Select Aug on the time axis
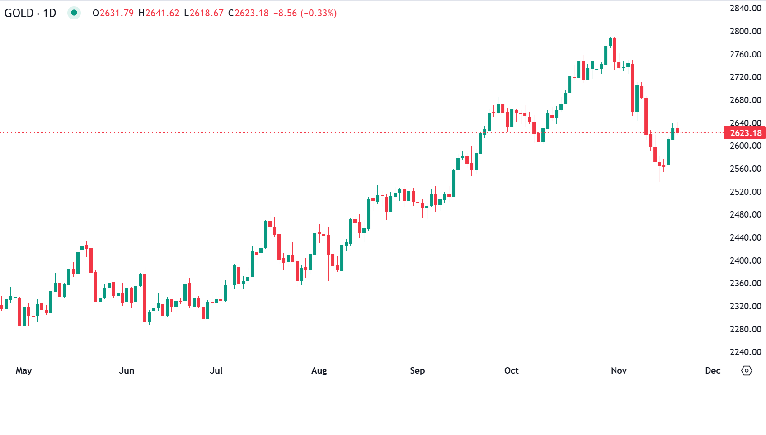Image resolution: width=766 pixels, height=435 pixels. tap(319, 371)
